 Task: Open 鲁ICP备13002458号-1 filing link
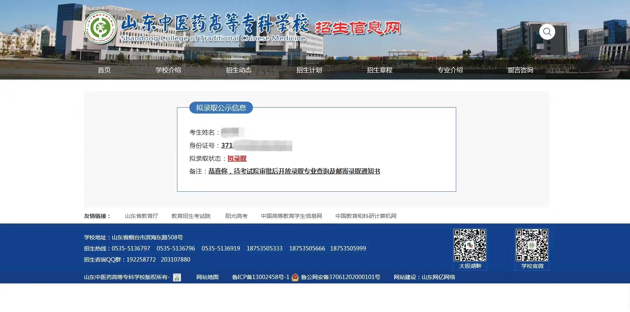pyautogui.click(x=261, y=277)
